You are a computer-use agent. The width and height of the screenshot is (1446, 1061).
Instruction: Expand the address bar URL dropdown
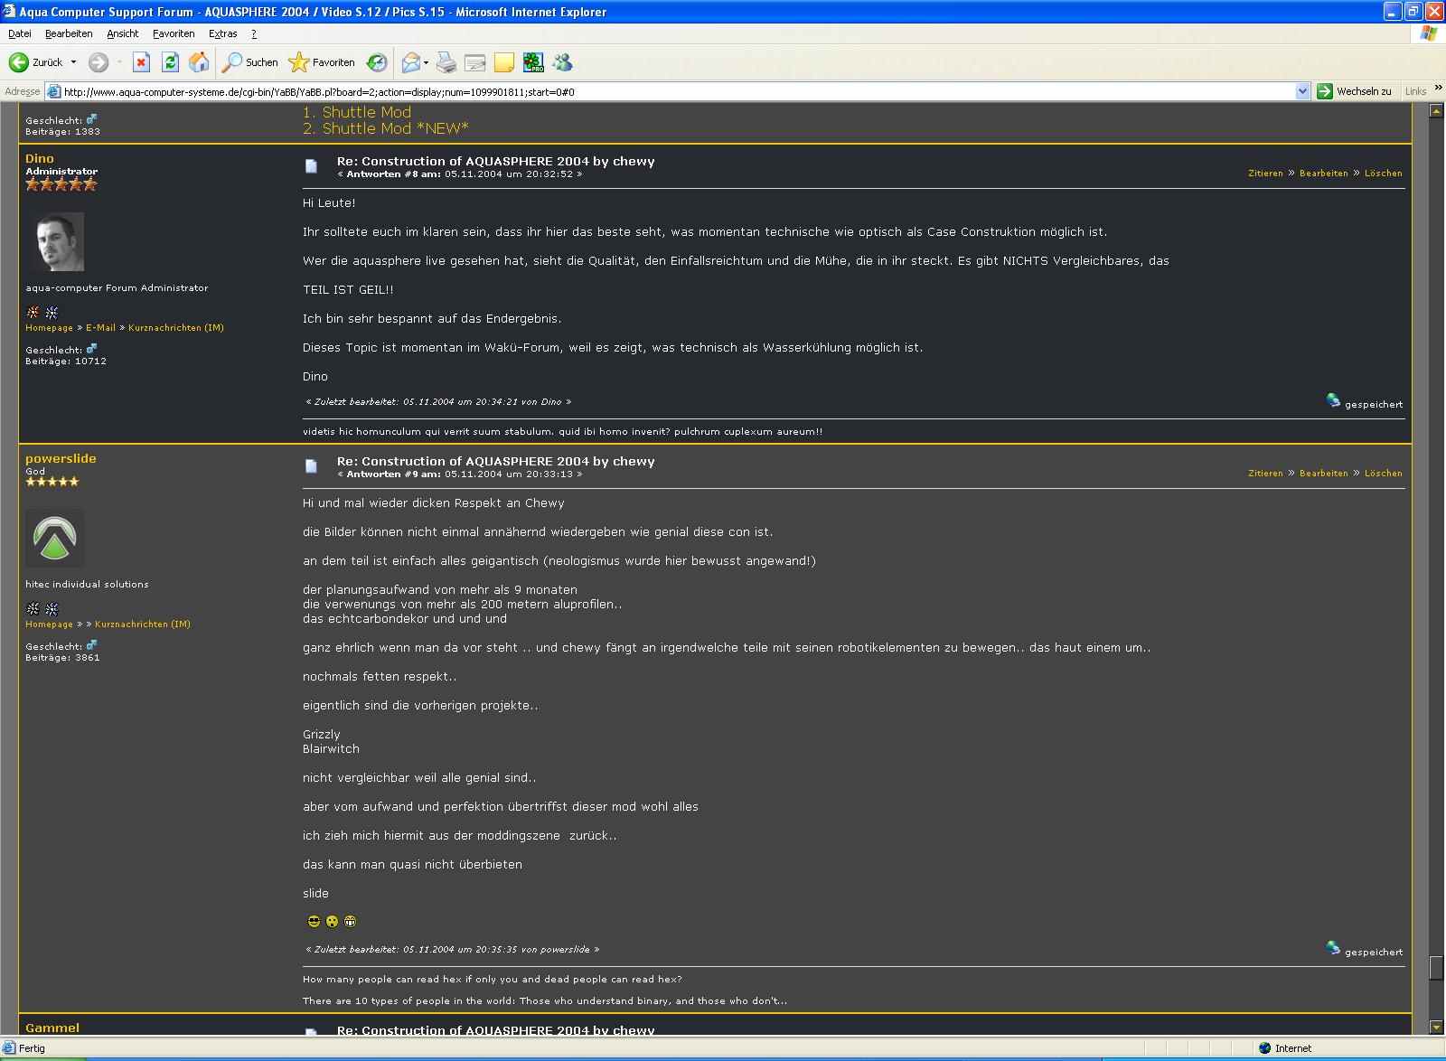[x=1302, y=91]
